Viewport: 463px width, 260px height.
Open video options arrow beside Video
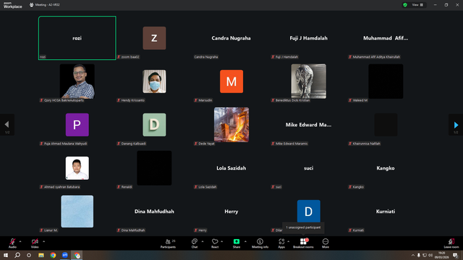click(x=43, y=241)
